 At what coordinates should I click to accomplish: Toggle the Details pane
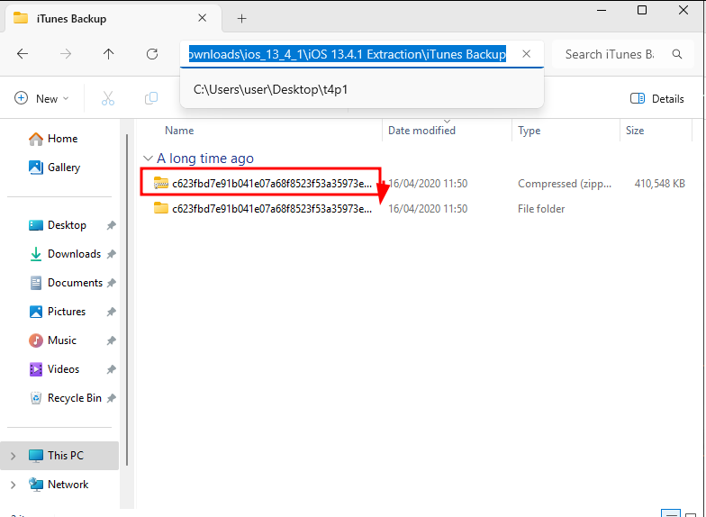click(657, 98)
